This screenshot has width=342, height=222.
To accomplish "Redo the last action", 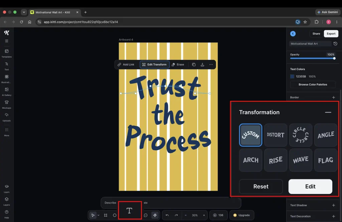I will [176, 215].
